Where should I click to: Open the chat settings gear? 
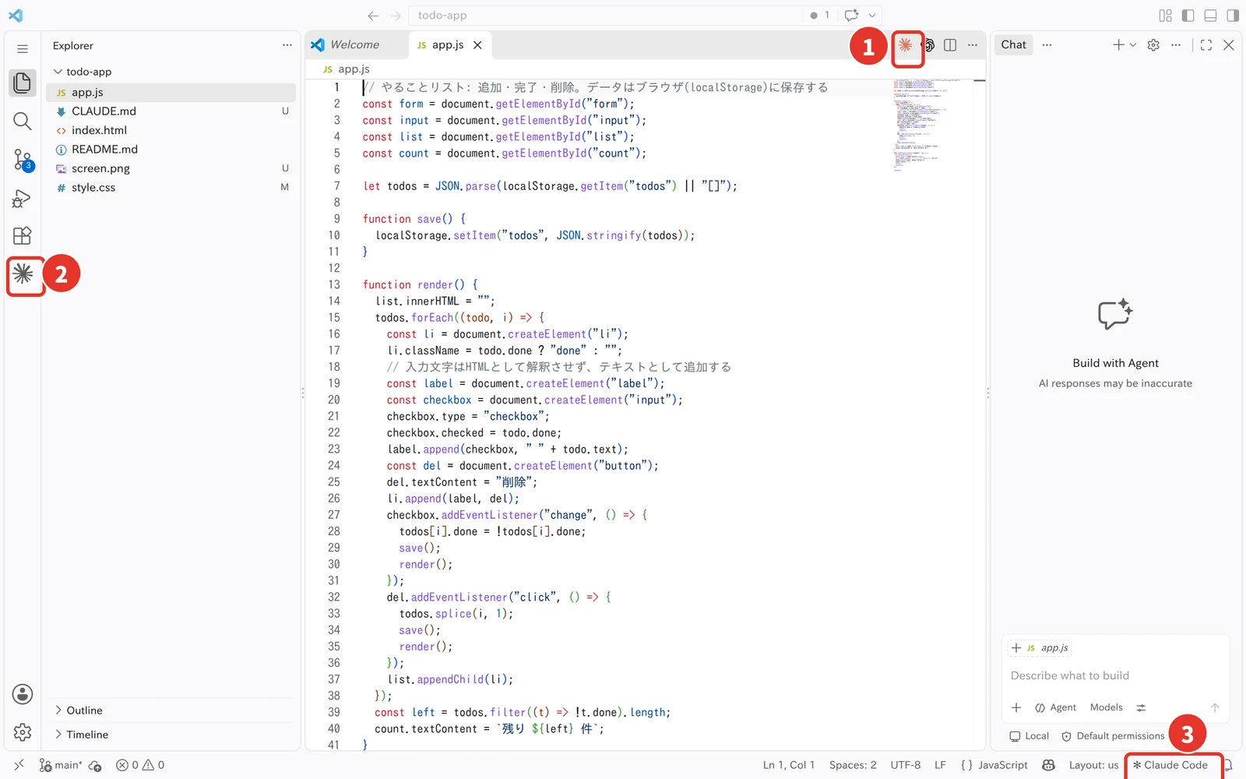(x=1153, y=45)
